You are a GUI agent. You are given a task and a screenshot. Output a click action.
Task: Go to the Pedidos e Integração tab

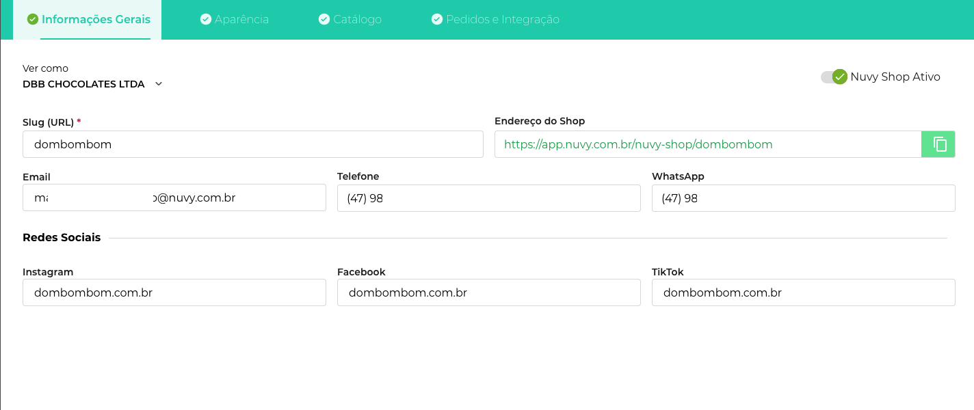tap(502, 19)
